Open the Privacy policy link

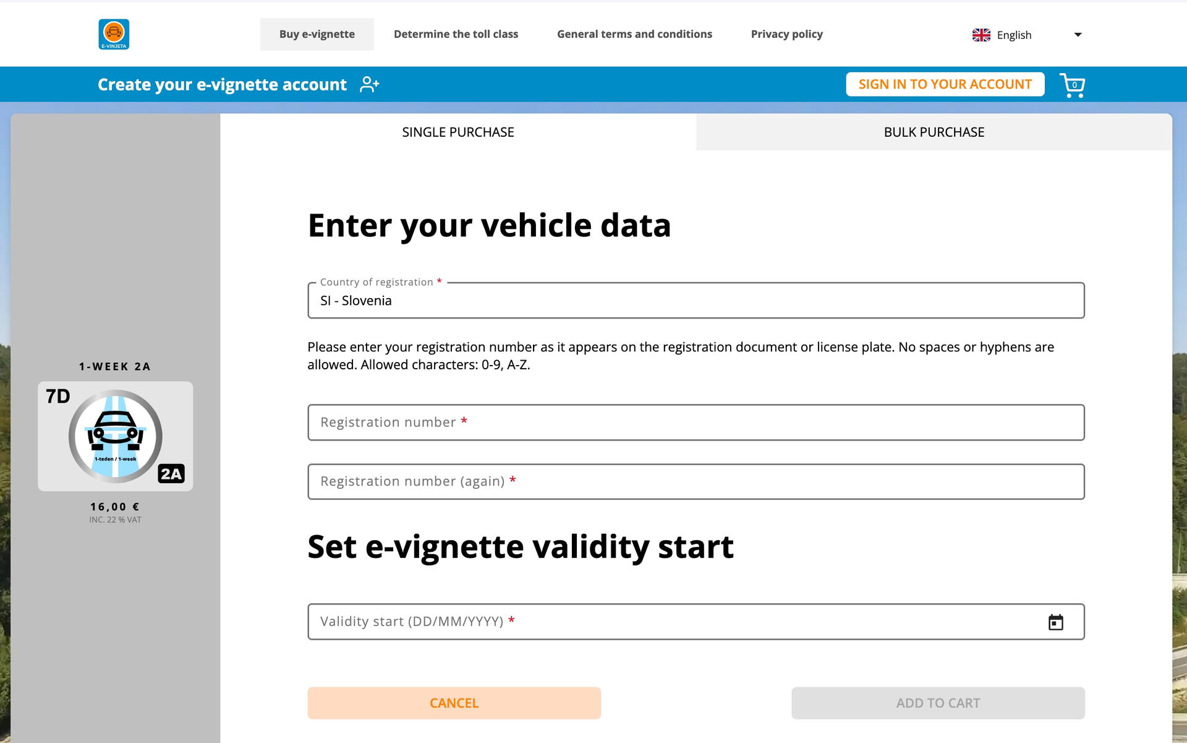click(x=787, y=34)
